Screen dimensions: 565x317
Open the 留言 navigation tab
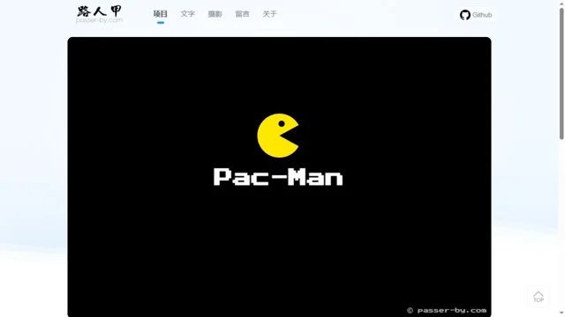(242, 14)
